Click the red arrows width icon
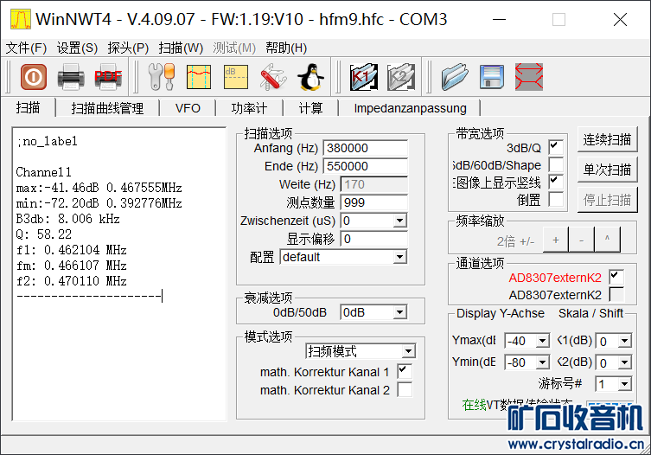Image resolution: width=651 pixels, height=455 pixels. 529,77
